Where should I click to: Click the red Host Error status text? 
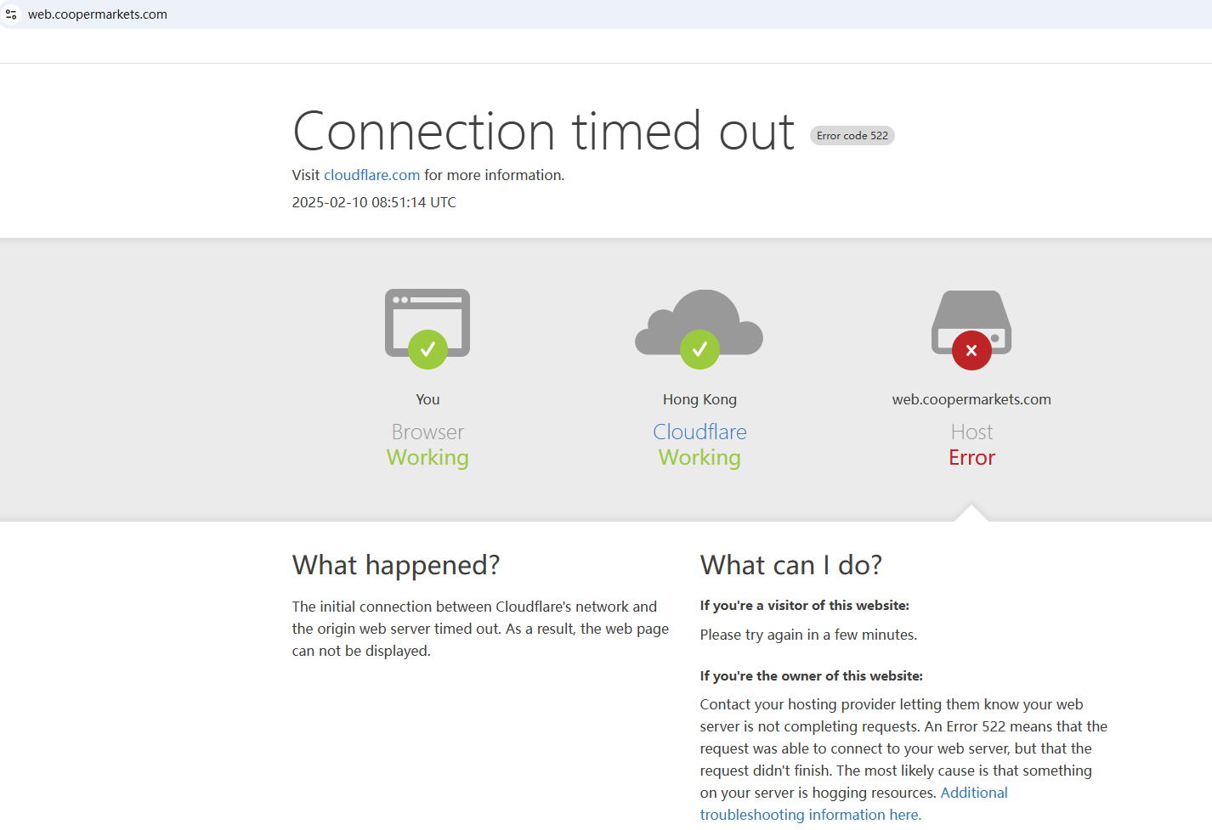tap(971, 458)
